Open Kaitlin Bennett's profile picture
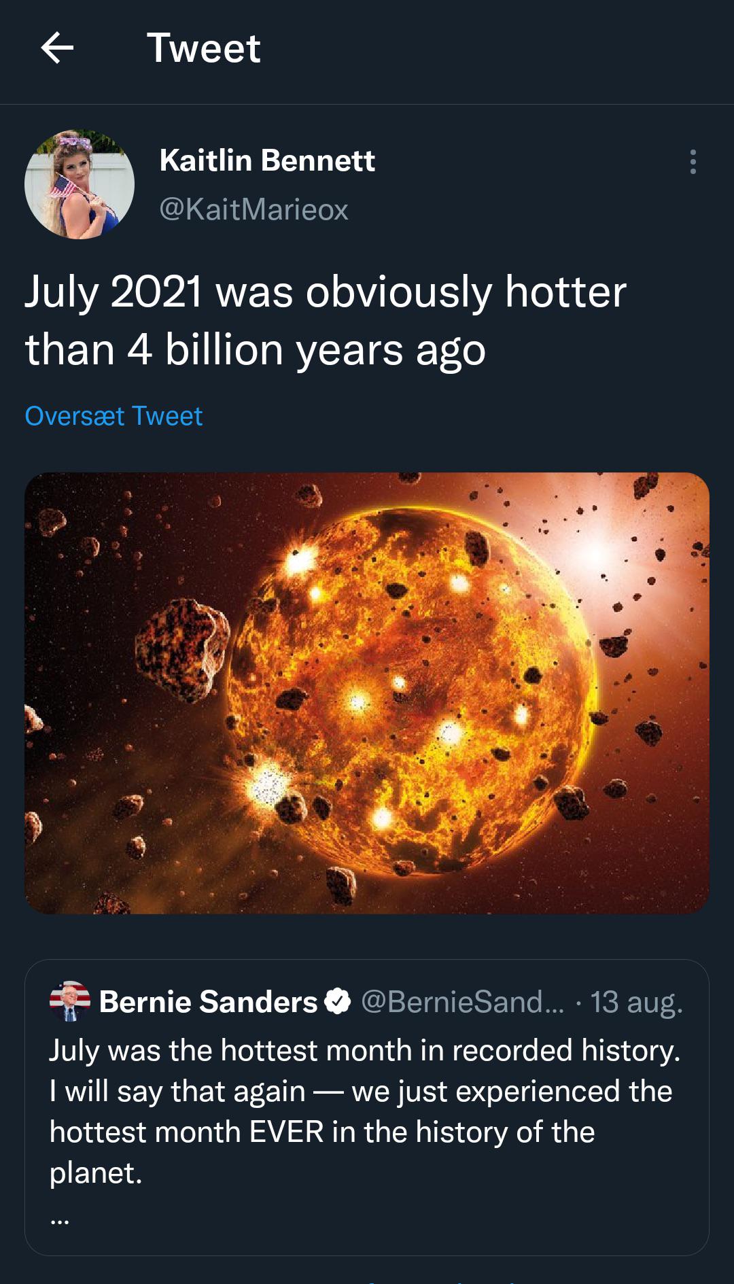Viewport: 734px width, 1284px height. click(x=80, y=184)
